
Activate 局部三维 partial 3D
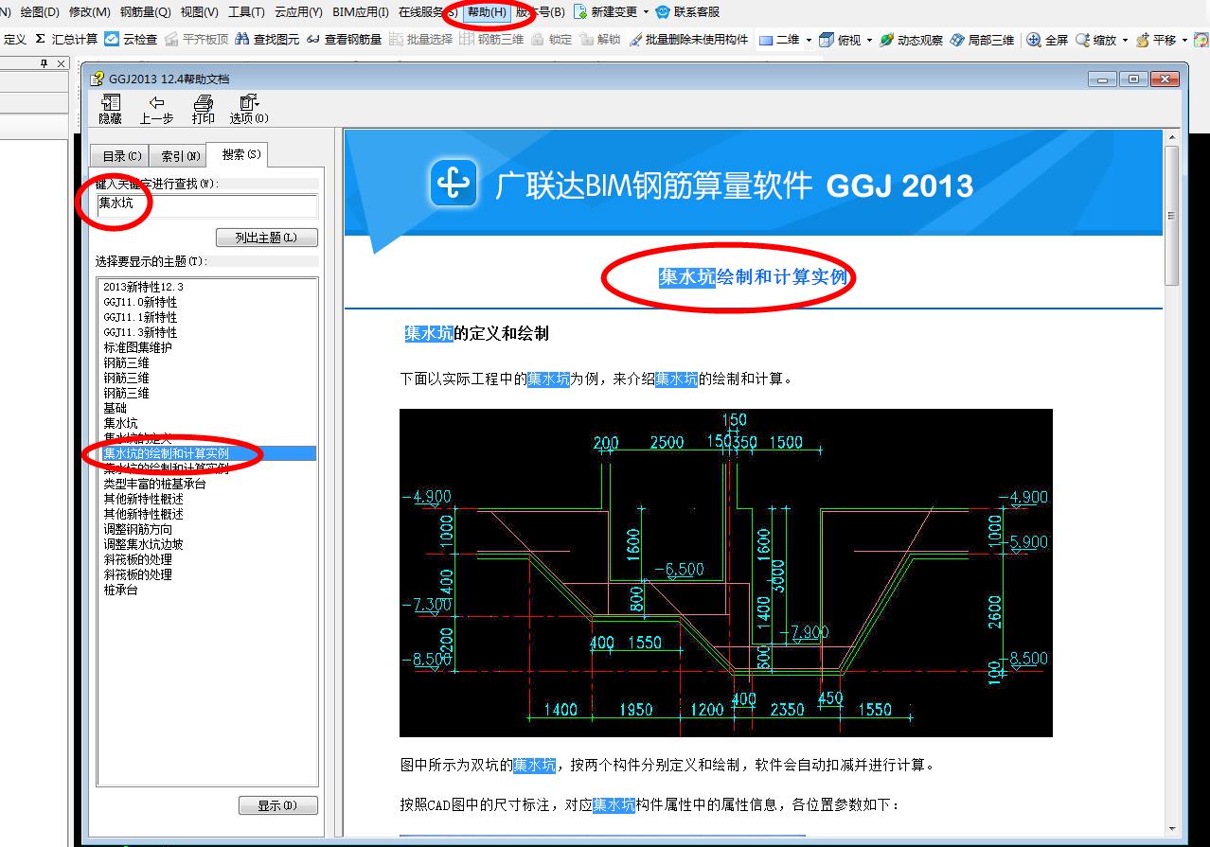pos(982,40)
